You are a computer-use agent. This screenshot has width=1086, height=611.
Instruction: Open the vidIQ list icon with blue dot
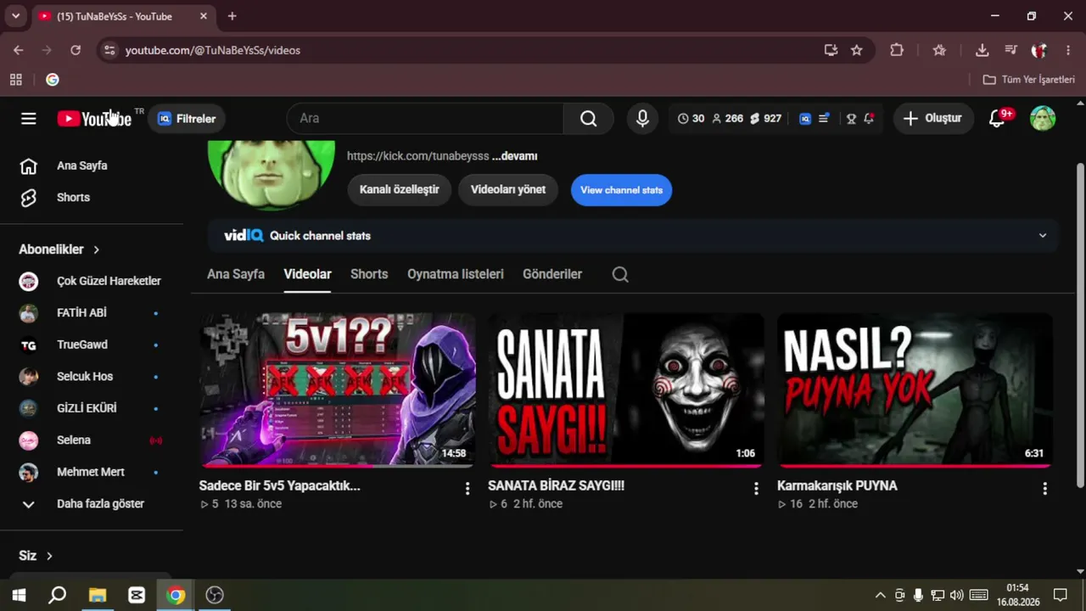824,119
